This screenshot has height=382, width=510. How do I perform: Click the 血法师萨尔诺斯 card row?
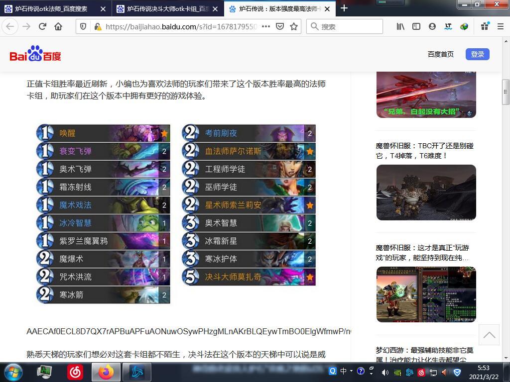249,151
